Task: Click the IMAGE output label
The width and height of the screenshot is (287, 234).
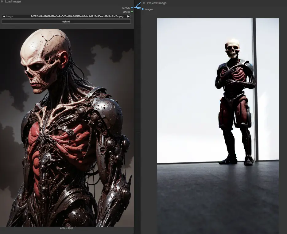Action: click(x=126, y=8)
